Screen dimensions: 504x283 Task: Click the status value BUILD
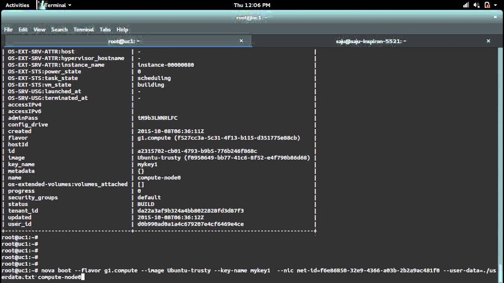tap(146, 204)
